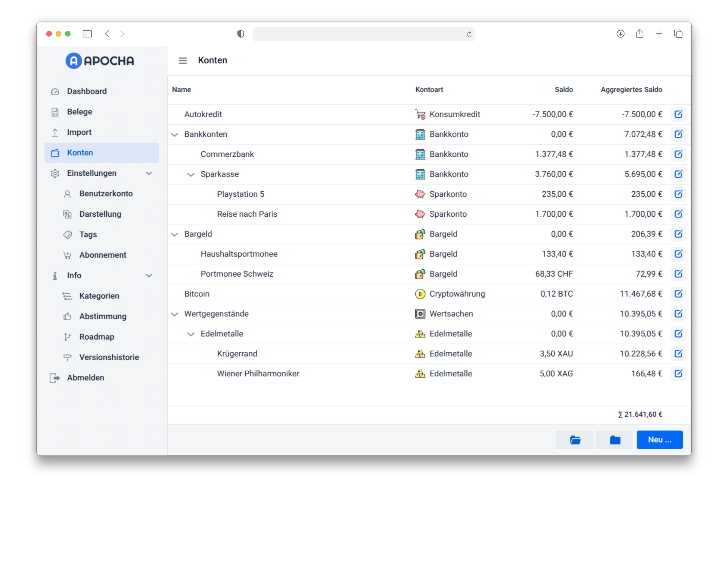728x582 pixels.
Task: Collapse the Info sidebar section
Action: point(149,275)
